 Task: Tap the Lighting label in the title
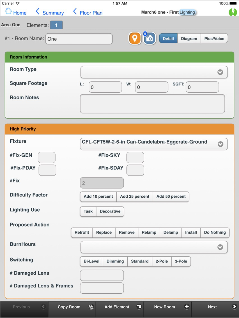[187, 12]
